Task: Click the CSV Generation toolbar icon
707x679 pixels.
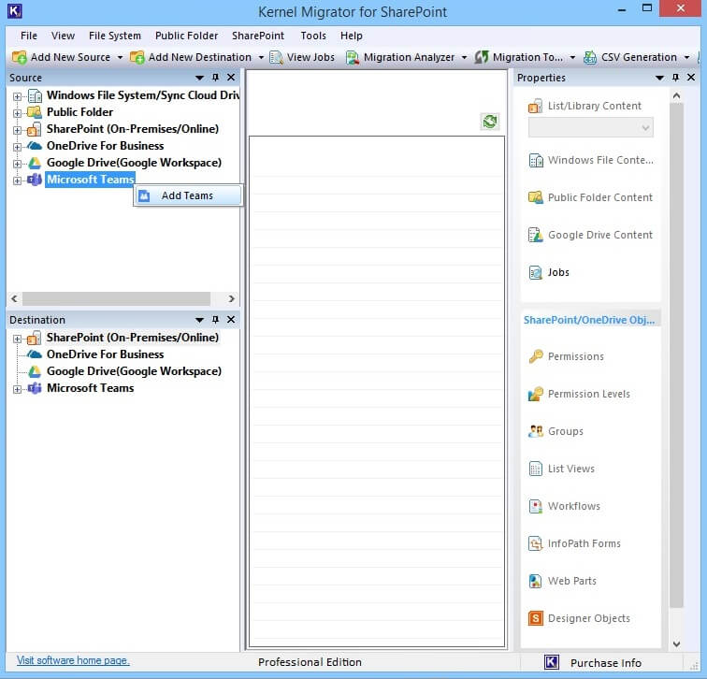Action: tap(590, 57)
